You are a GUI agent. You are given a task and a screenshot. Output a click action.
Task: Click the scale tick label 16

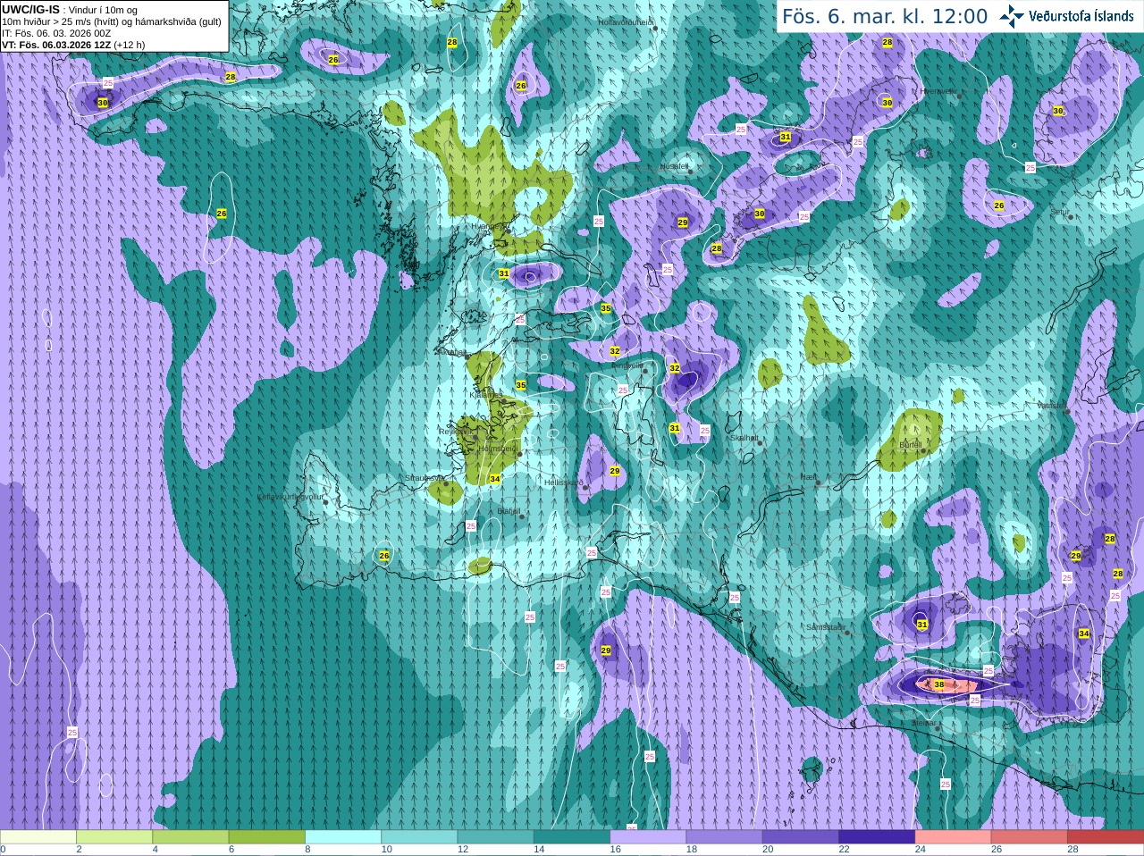click(x=615, y=850)
